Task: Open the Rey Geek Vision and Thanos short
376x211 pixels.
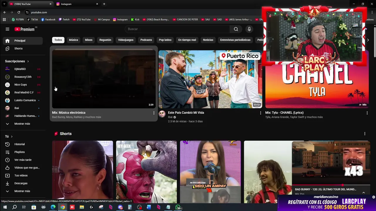Action: tap(146, 172)
